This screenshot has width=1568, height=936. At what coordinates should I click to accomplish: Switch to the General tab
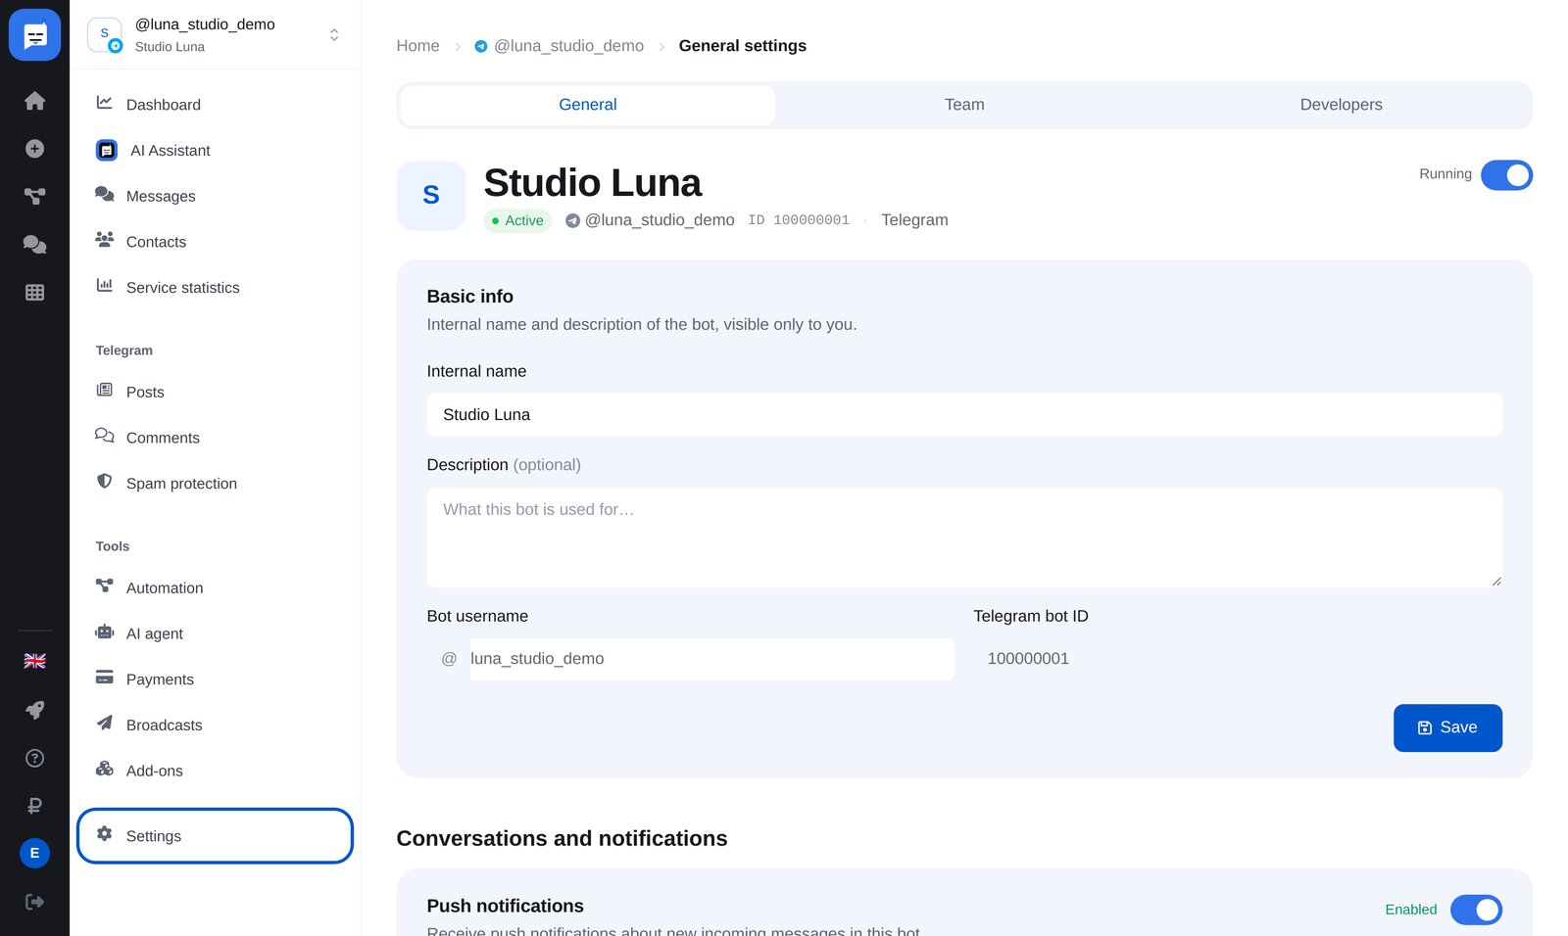[588, 105]
